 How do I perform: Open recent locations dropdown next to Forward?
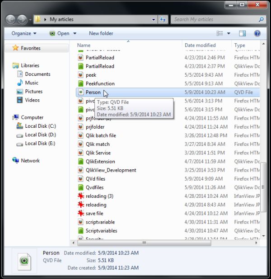[x=30, y=19]
